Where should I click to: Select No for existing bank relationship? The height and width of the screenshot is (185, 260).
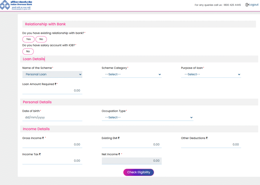pyautogui.click(x=41, y=39)
